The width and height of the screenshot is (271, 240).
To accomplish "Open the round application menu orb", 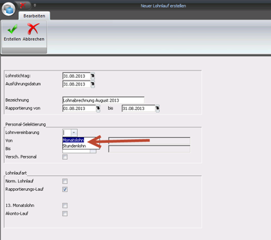I will 8,9.
